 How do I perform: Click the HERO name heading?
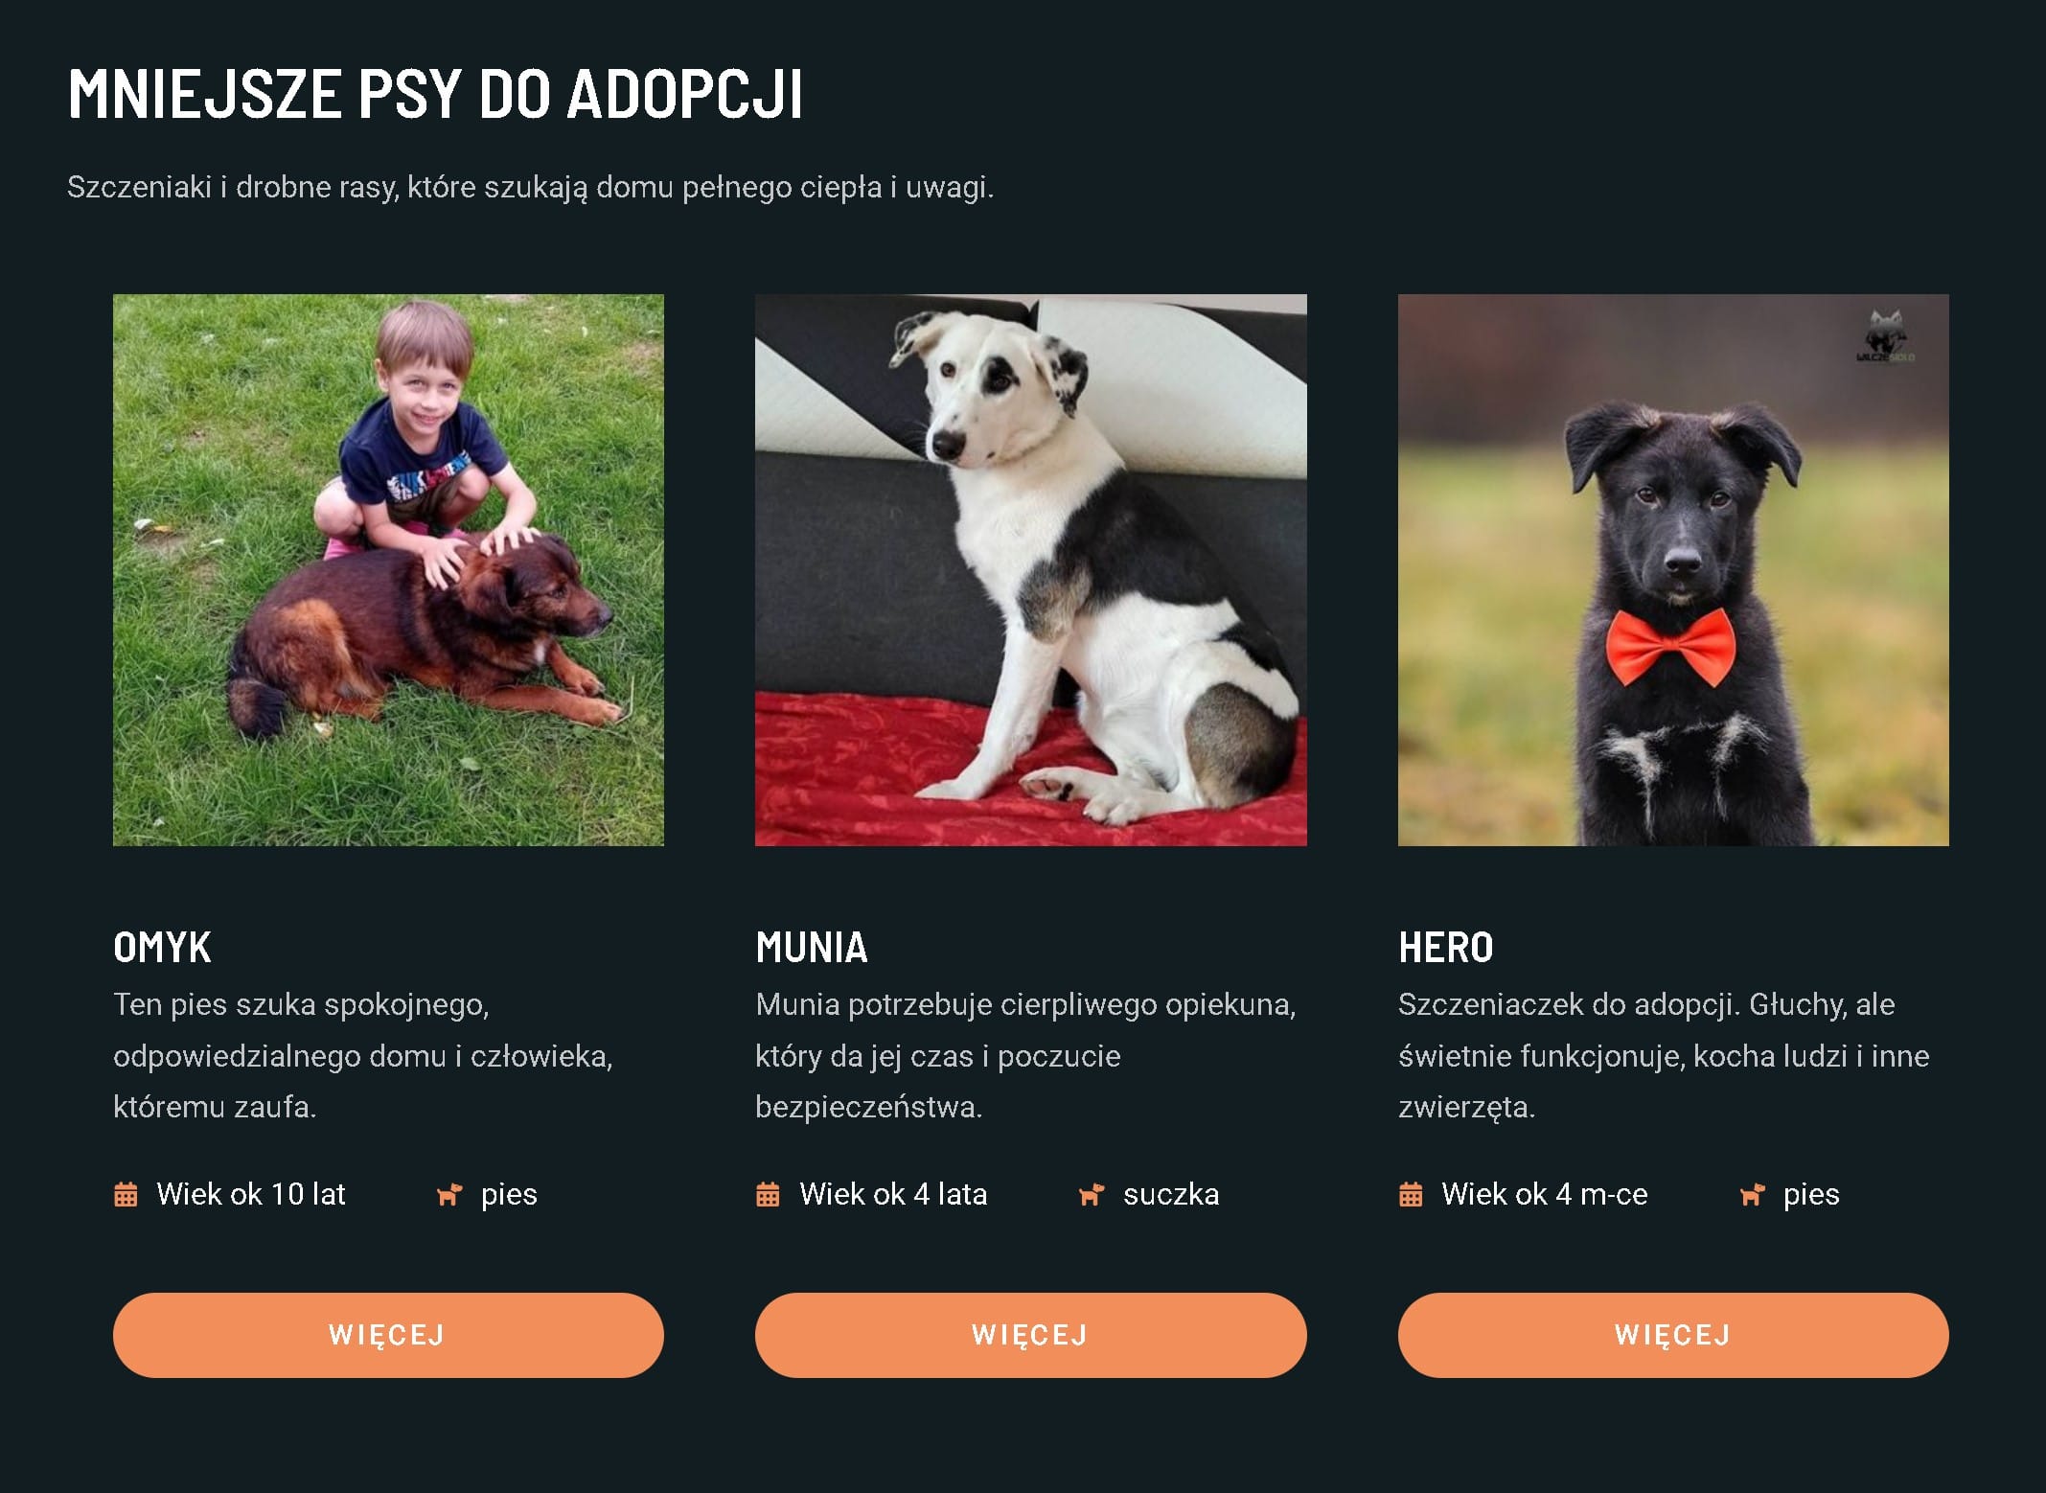(x=1445, y=948)
